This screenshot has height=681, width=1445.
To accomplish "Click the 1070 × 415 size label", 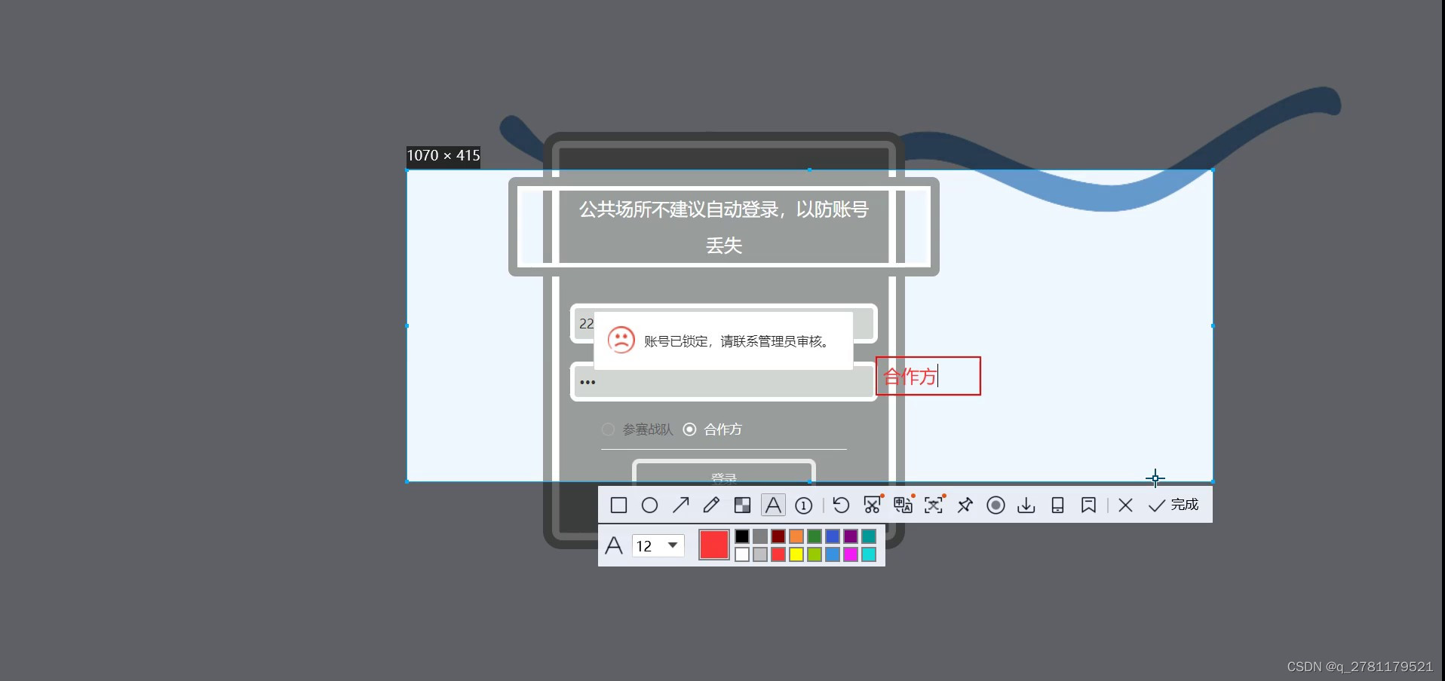I will pos(443,156).
